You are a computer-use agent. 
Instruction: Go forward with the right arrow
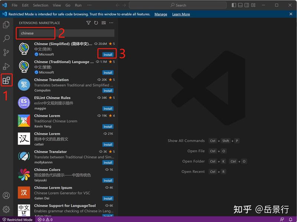click(x=124, y=5)
